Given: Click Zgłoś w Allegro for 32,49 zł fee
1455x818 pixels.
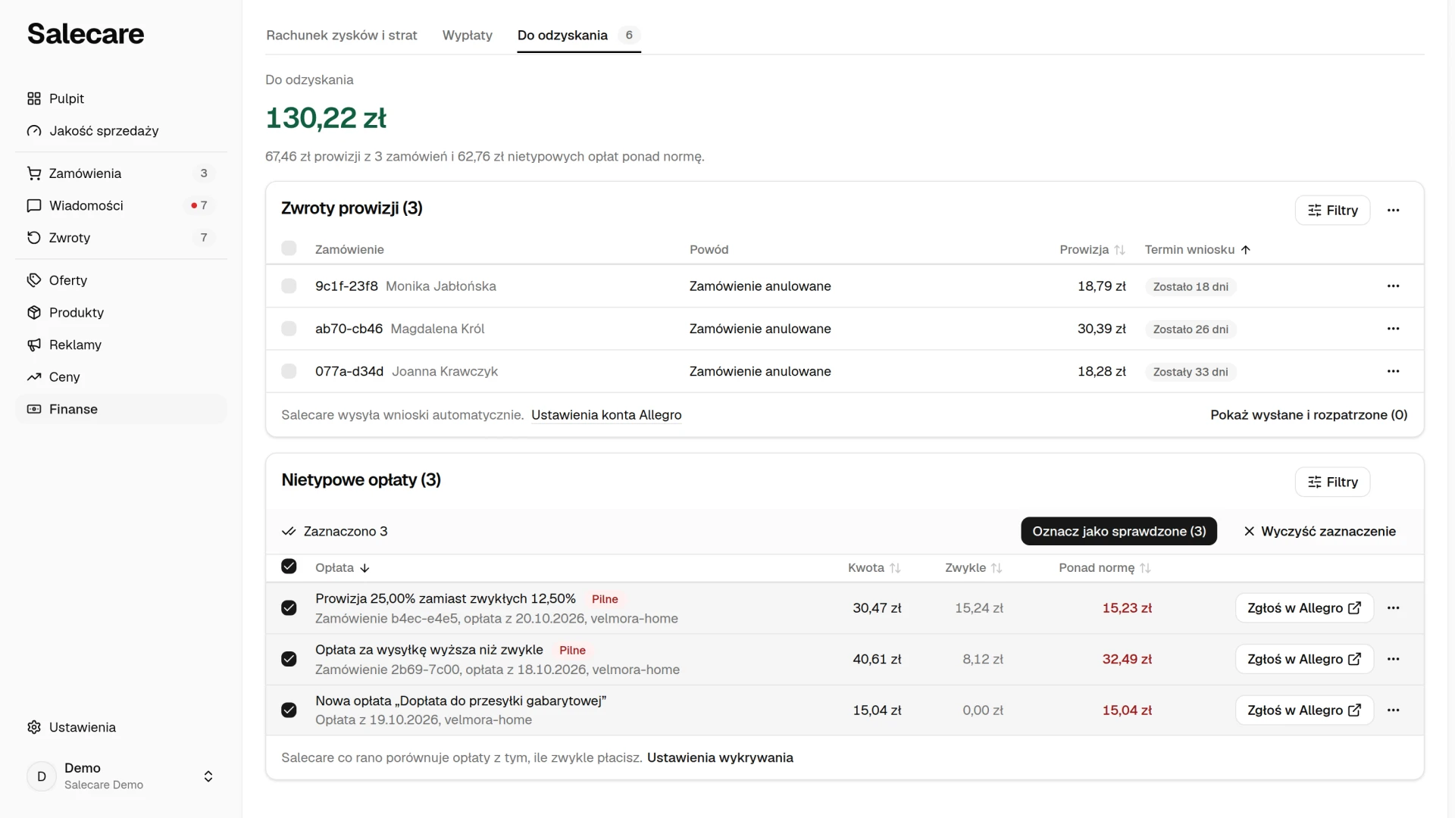Looking at the screenshot, I should tap(1304, 659).
